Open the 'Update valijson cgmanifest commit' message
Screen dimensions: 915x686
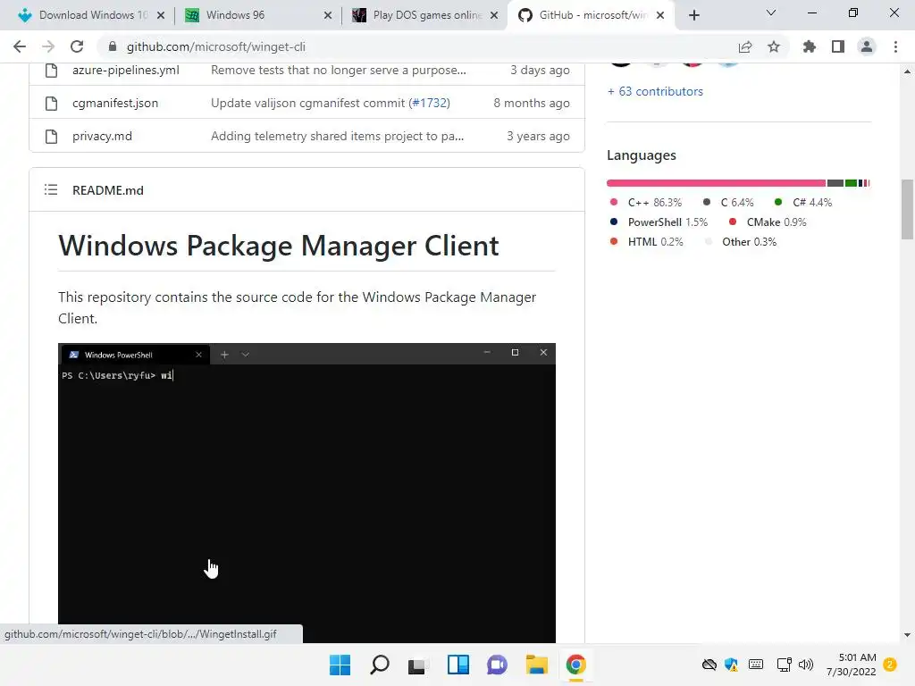pyautogui.click(x=308, y=104)
